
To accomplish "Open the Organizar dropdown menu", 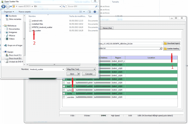I will click(9, 12).
